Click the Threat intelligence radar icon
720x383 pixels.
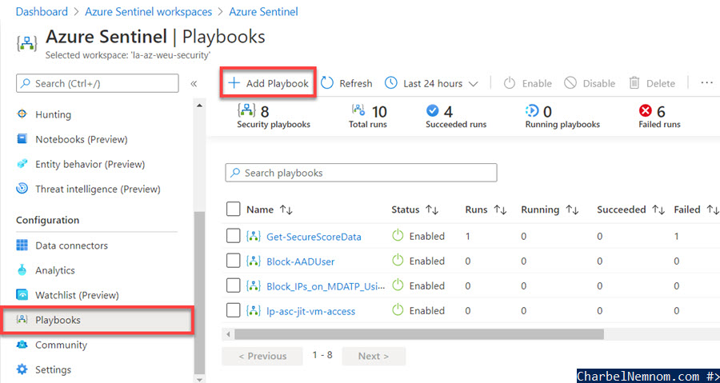pyautogui.click(x=22, y=189)
